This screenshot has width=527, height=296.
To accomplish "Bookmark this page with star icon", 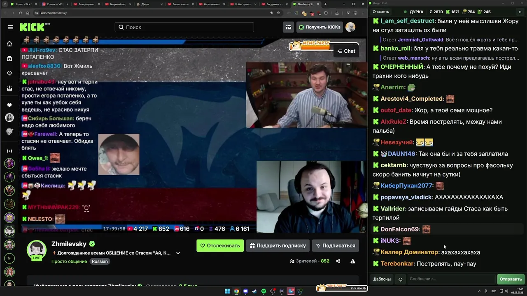I will (278, 13).
